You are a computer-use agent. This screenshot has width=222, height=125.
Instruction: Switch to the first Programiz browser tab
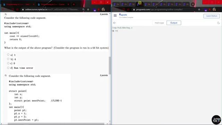coord(116,5)
